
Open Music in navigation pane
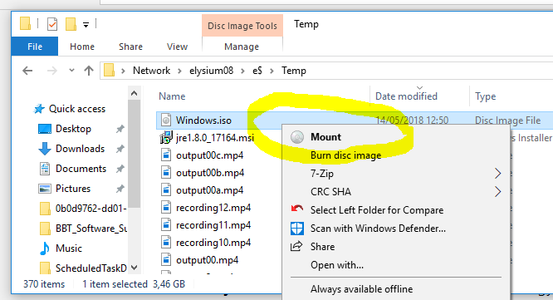(68, 248)
